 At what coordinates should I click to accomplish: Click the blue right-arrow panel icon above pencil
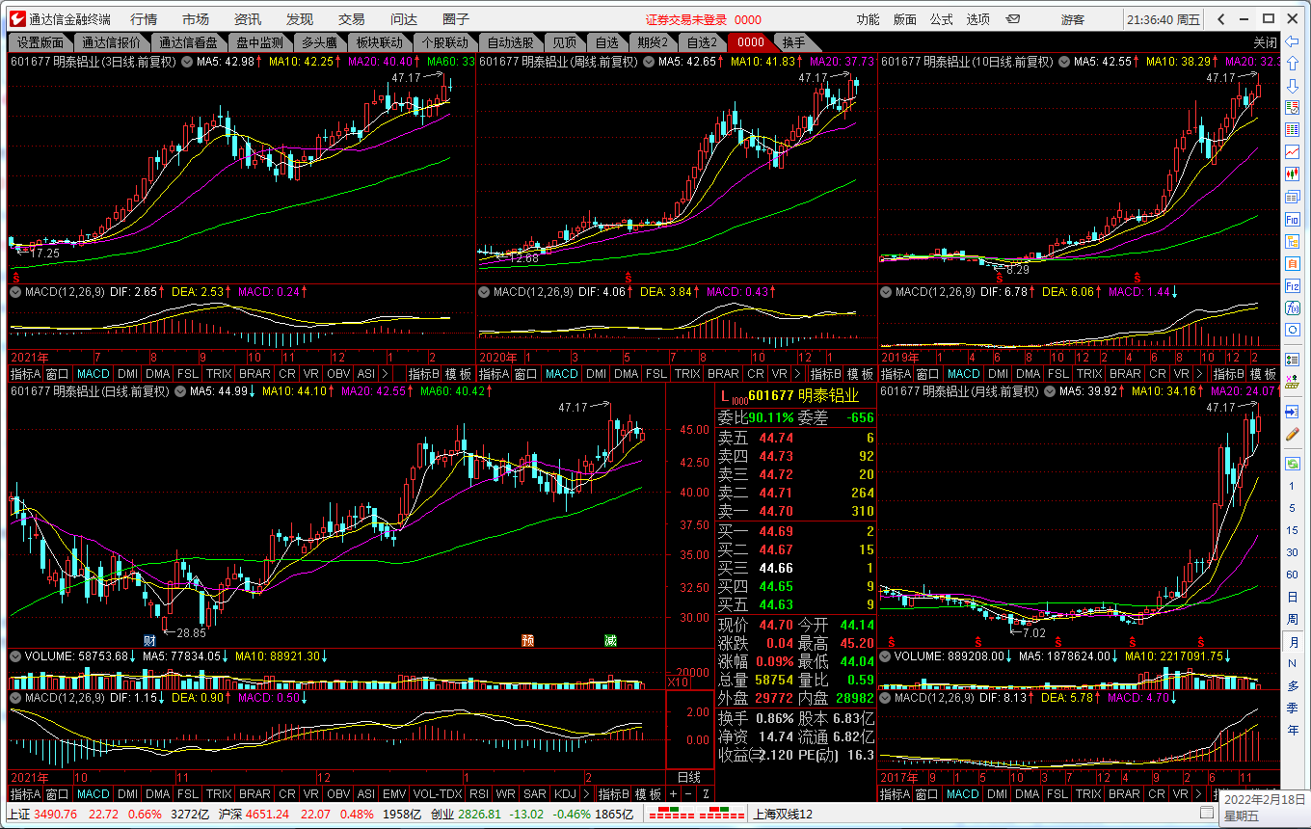[x=1293, y=412]
